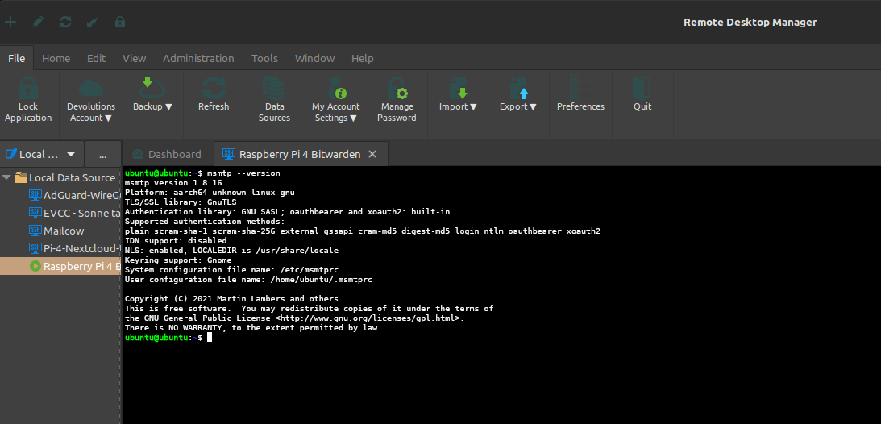
Task: Click the ellipsis button beside data source selector
Action: coord(102,154)
